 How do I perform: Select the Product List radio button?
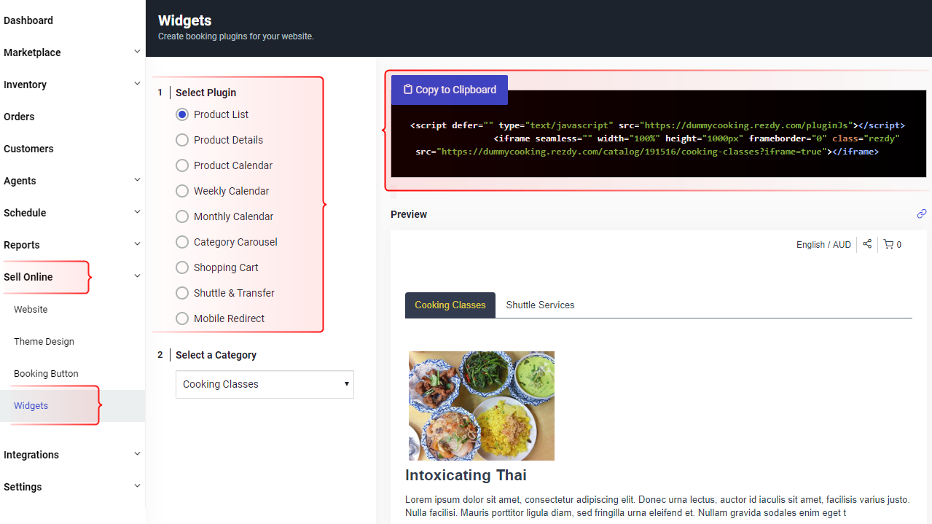pos(182,114)
